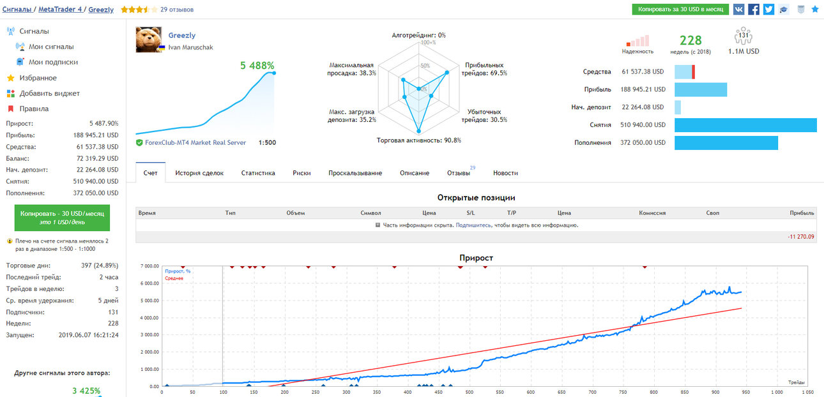This screenshot has width=824, height=397.
Task: Click the graduation cap icon
Action: pyautogui.click(x=784, y=10)
